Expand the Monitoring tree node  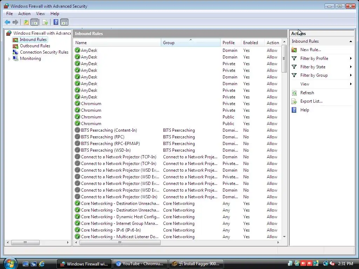(9, 59)
